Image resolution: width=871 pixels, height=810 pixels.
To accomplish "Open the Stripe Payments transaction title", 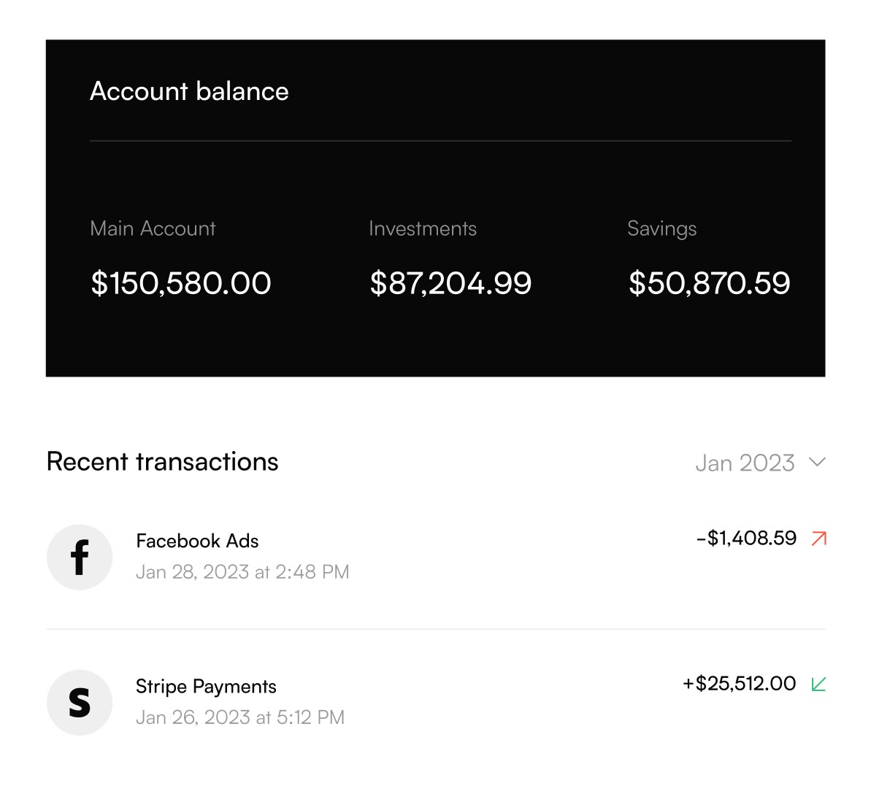I will pyautogui.click(x=206, y=687).
